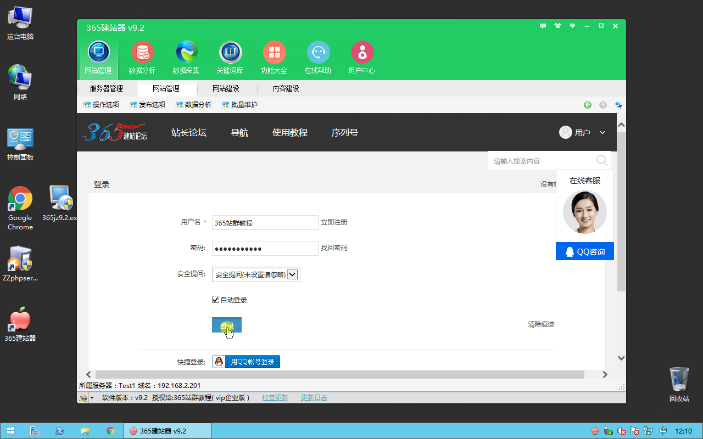Click the 365jz9.2.exe desktop icon

click(60, 203)
